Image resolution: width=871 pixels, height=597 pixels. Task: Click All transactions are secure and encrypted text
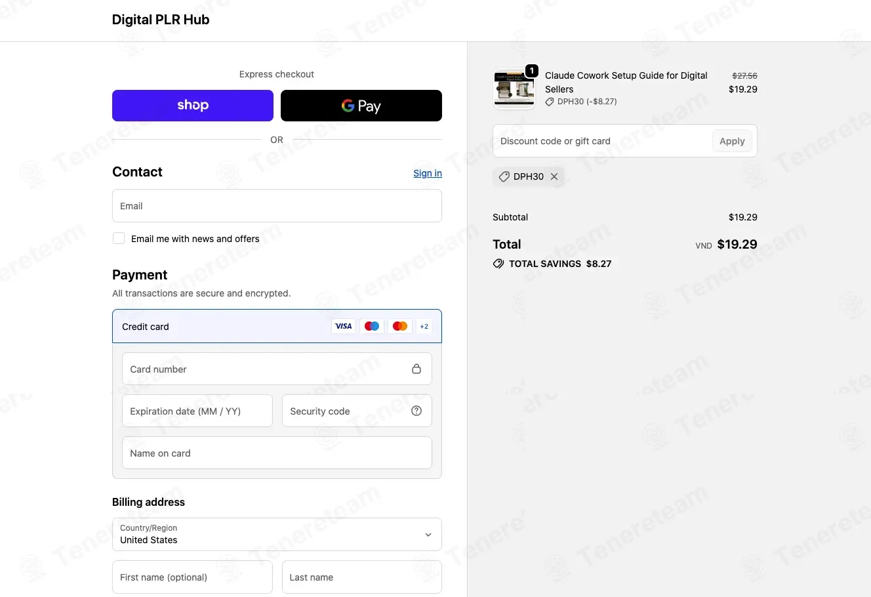(x=201, y=293)
